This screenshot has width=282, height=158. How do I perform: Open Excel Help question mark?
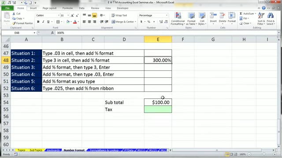pyautogui.click(x=263, y=8)
